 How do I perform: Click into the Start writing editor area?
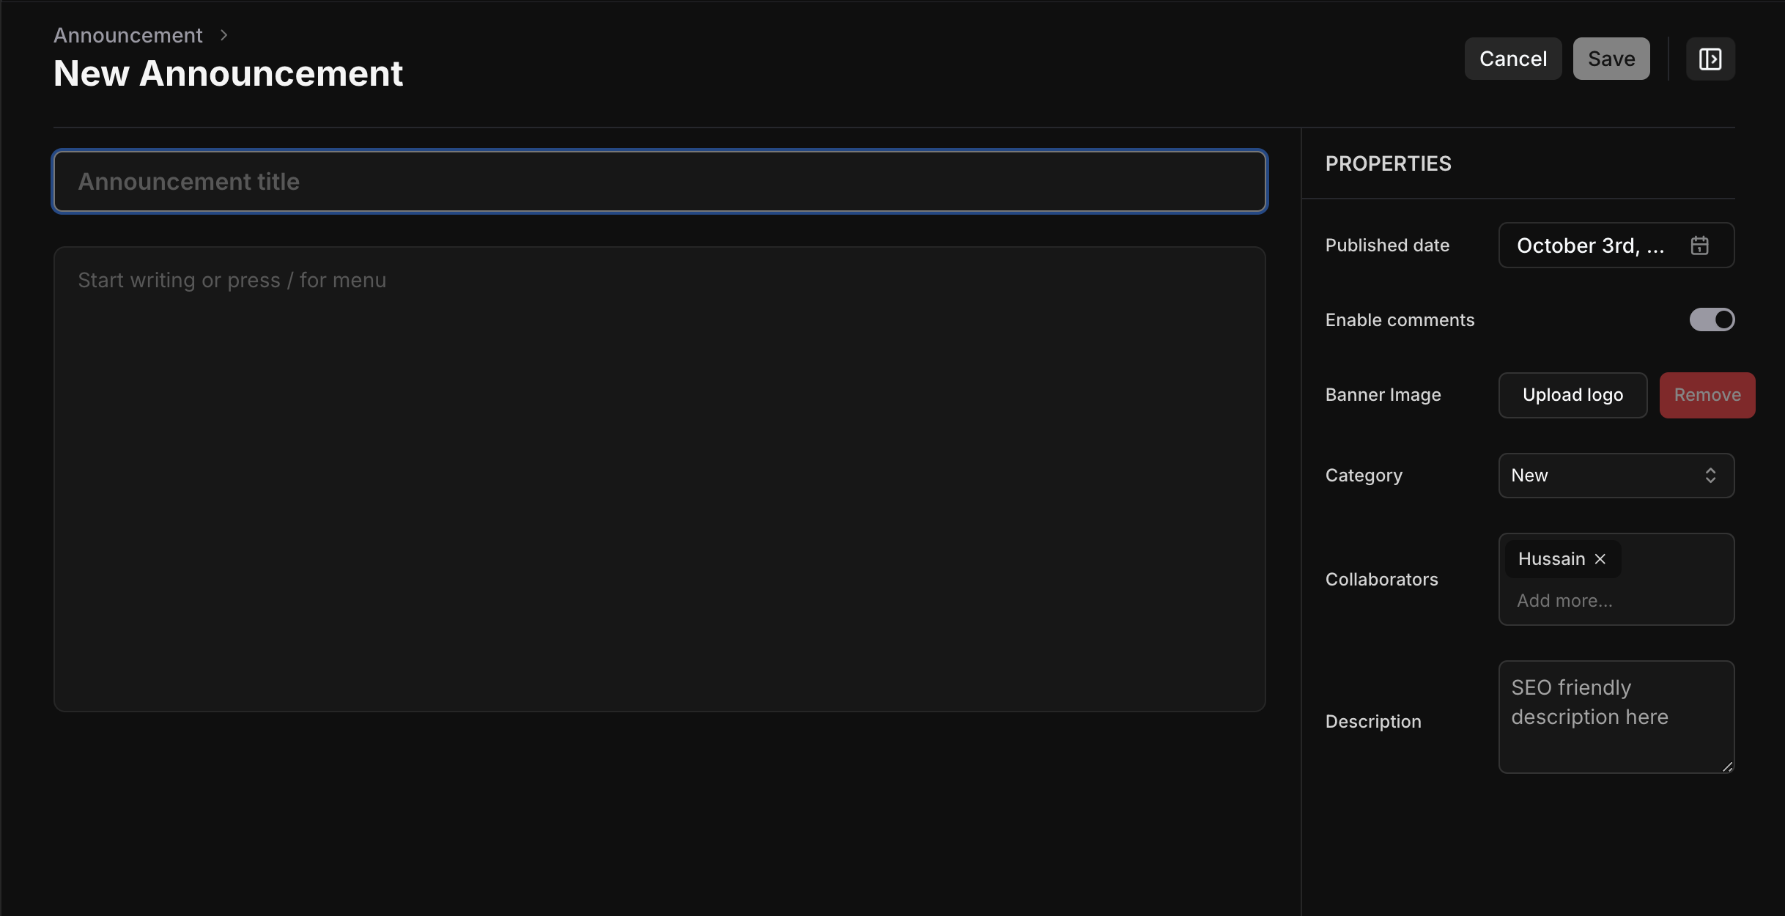659,476
